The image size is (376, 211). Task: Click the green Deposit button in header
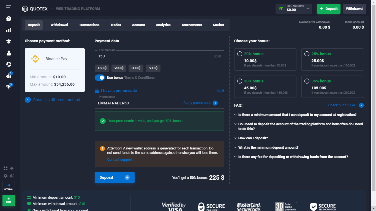(329, 9)
